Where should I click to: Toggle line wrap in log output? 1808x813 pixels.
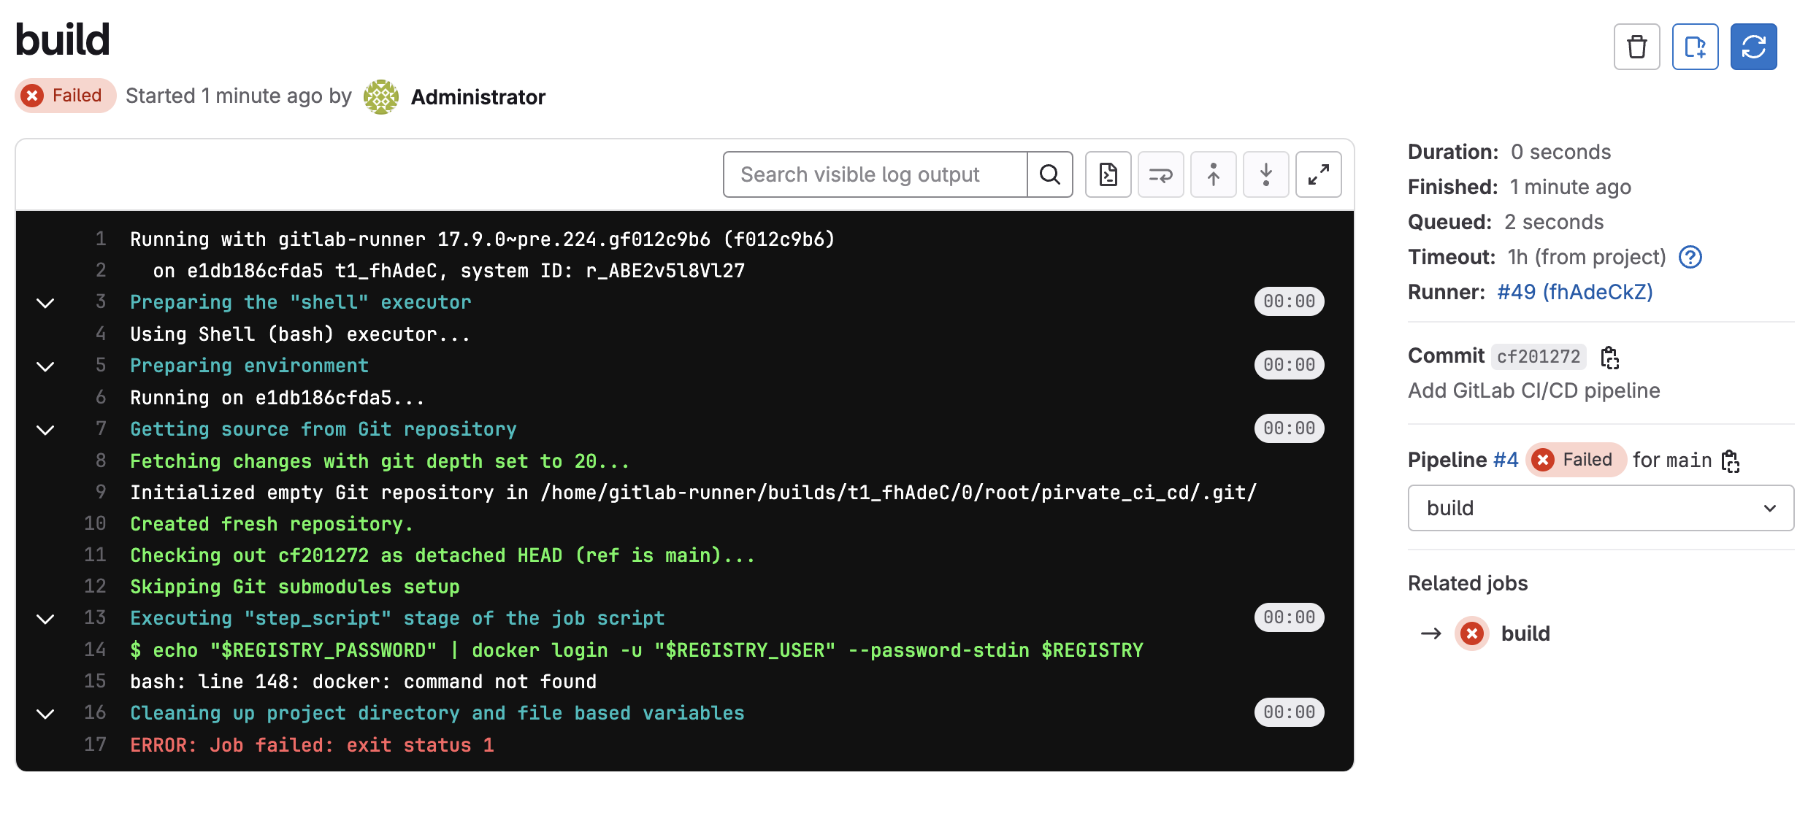(1160, 174)
